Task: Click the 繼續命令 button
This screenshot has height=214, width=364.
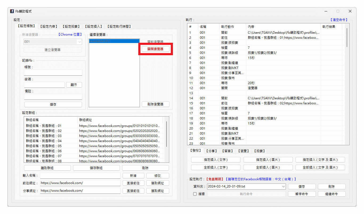Action: pos(332,194)
